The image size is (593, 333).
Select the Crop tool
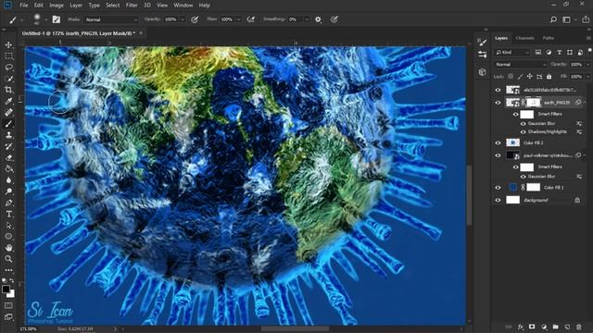click(8, 90)
